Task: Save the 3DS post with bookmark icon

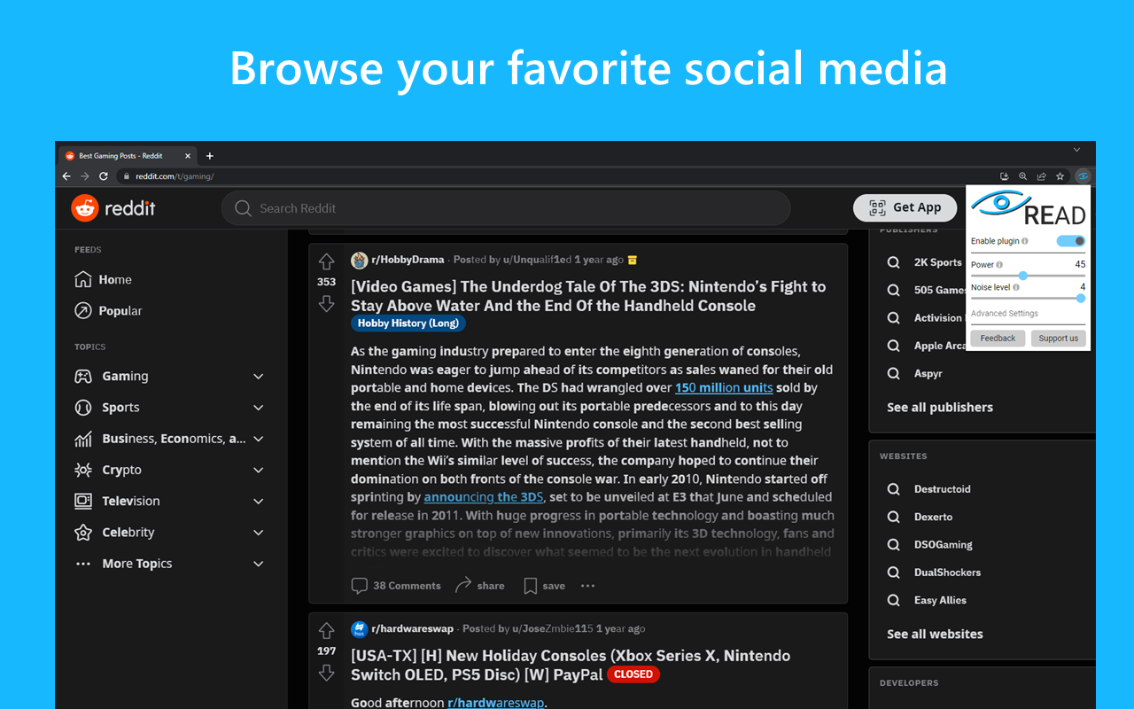Action: point(543,586)
